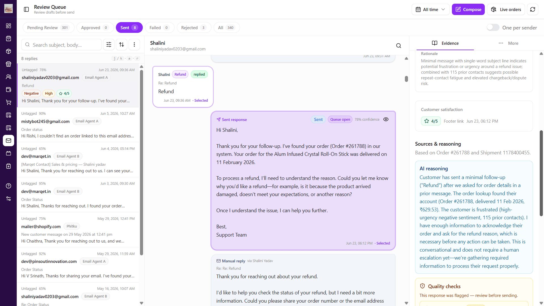
Task: Click the sort order arrows icon
Action: [x=122, y=44]
